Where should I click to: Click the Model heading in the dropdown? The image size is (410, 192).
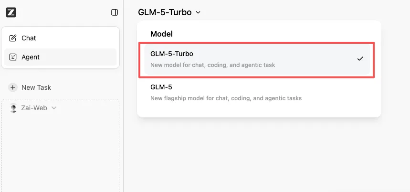pos(161,34)
